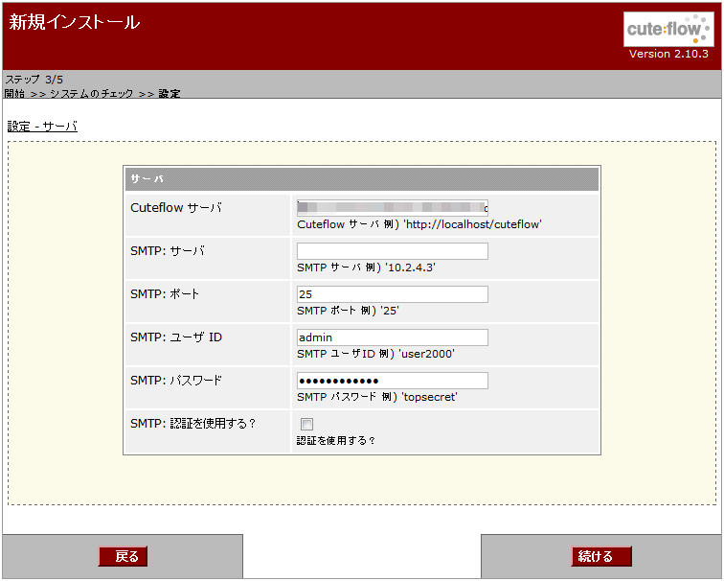Click the SMTP ポート 例) '25' hint

[x=349, y=311]
